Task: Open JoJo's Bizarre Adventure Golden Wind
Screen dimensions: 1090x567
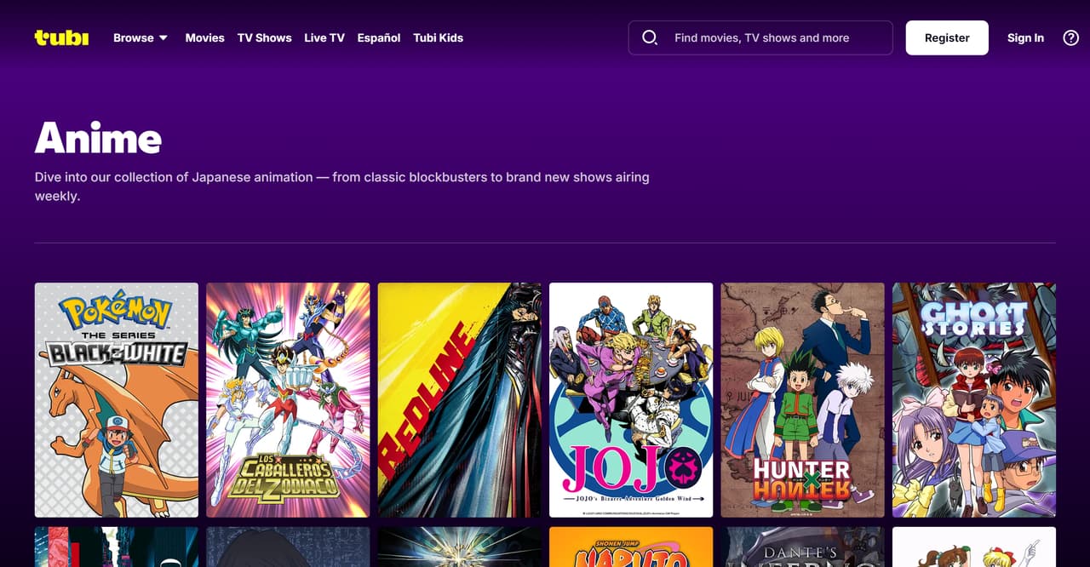Action: [x=631, y=400]
